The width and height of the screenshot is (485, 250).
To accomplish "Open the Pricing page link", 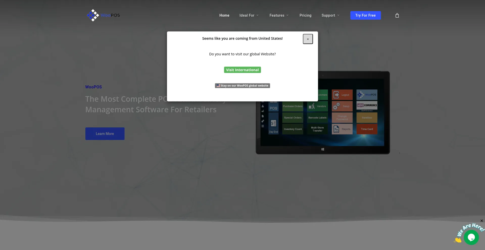I will [x=305, y=15].
